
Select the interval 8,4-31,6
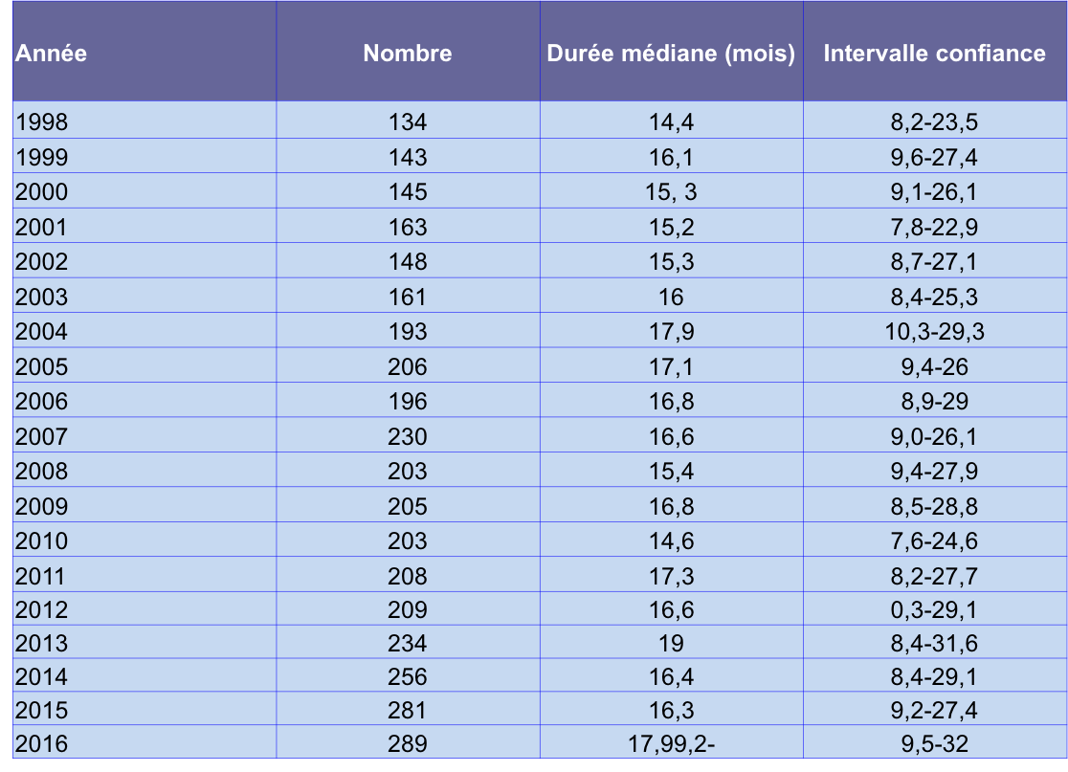tap(934, 645)
